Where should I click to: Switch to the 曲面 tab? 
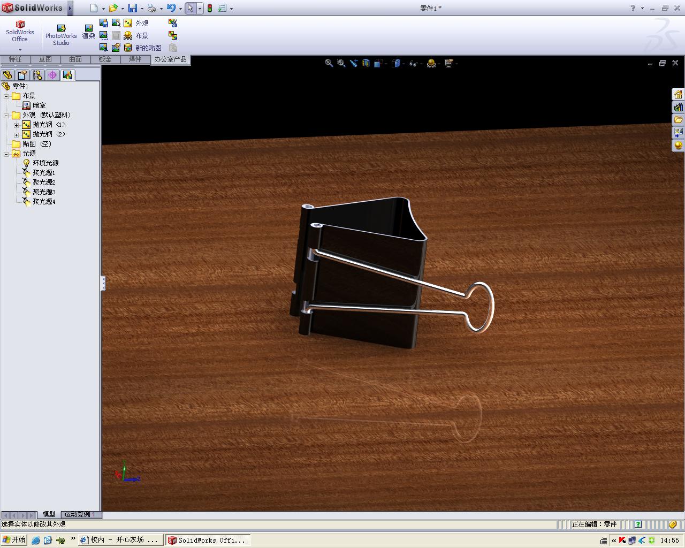point(75,59)
